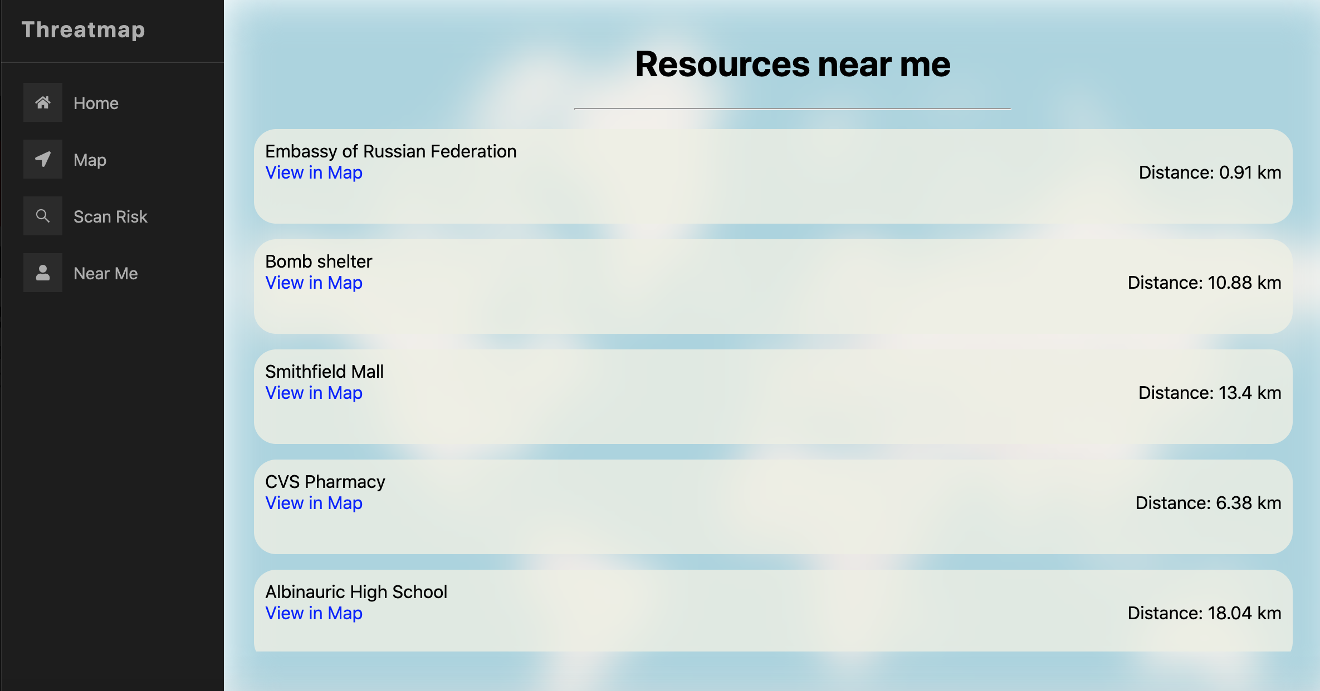Viewport: 1320px width, 691px height.
Task: Open the Home menu label
Action: point(96,103)
